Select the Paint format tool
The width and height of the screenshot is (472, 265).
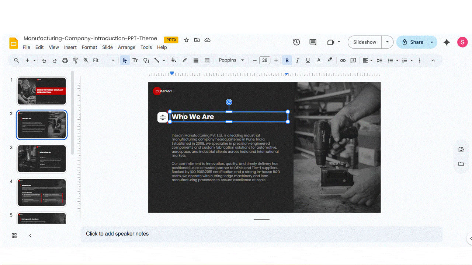[x=75, y=60]
